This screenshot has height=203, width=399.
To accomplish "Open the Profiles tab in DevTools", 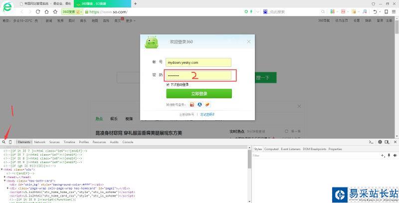I will [84, 142].
